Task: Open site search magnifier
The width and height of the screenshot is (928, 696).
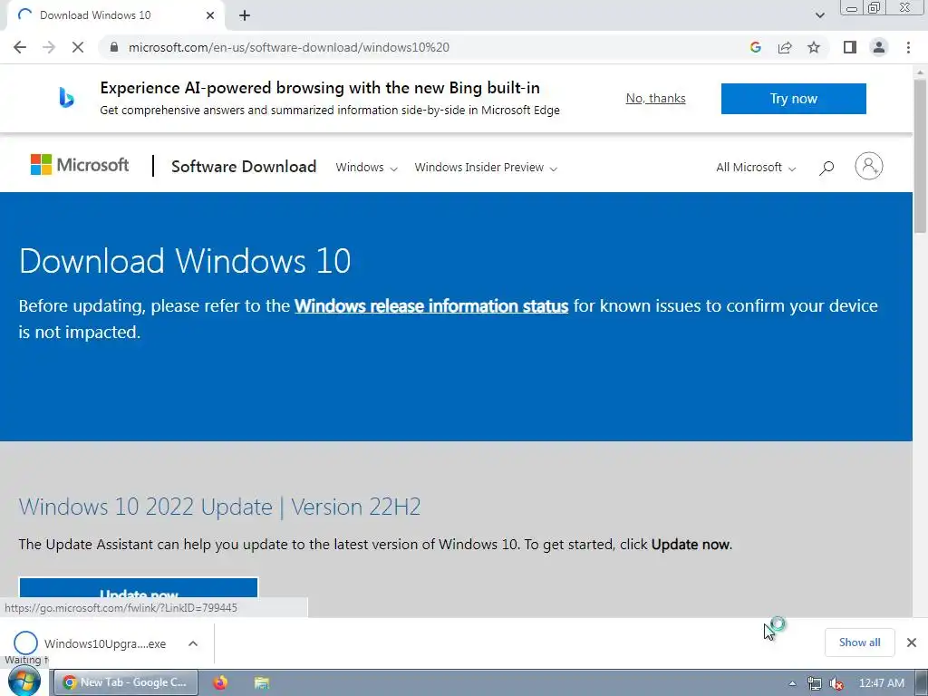Action: [826, 168]
